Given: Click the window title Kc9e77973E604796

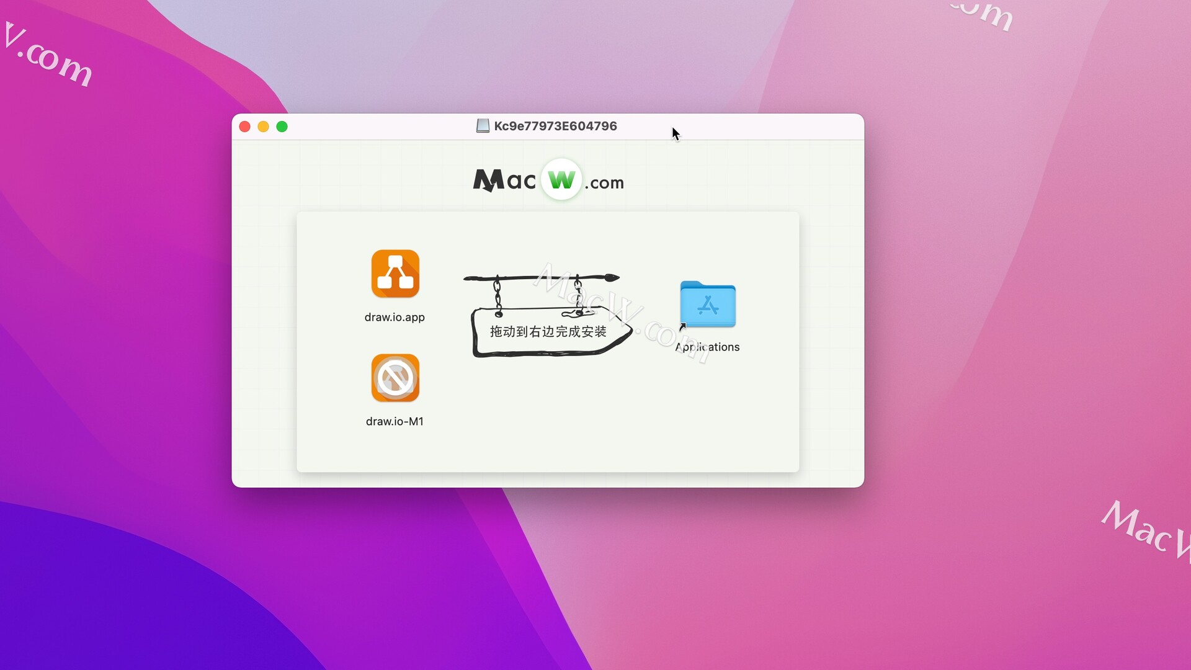Looking at the screenshot, I should 555,126.
